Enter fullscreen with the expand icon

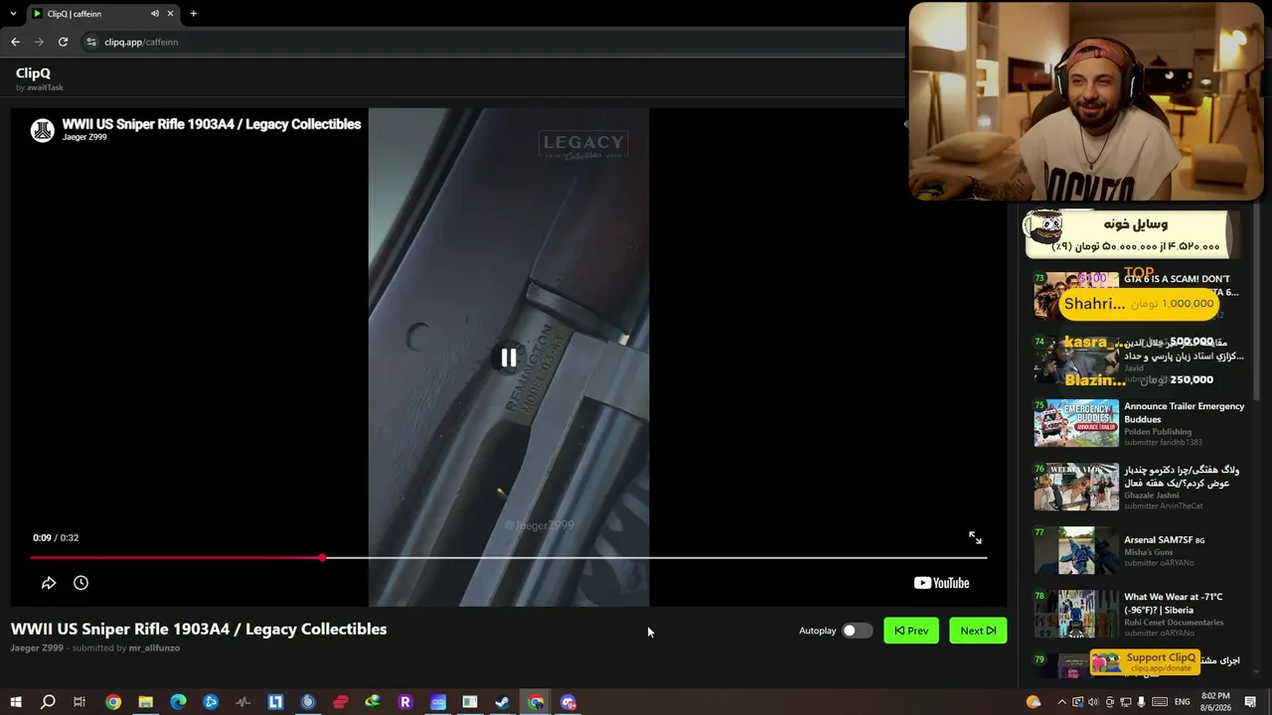(x=975, y=537)
